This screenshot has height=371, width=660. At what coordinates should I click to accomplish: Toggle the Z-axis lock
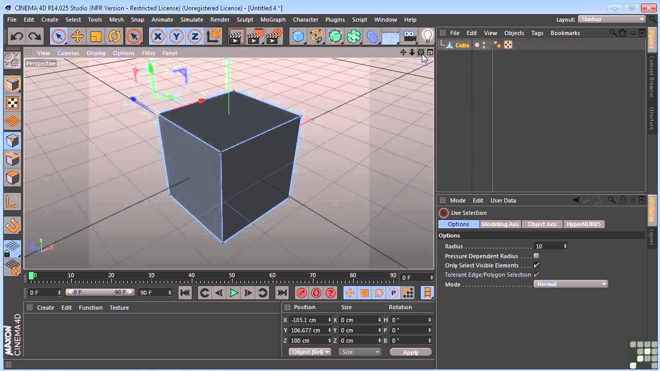click(x=195, y=36)
